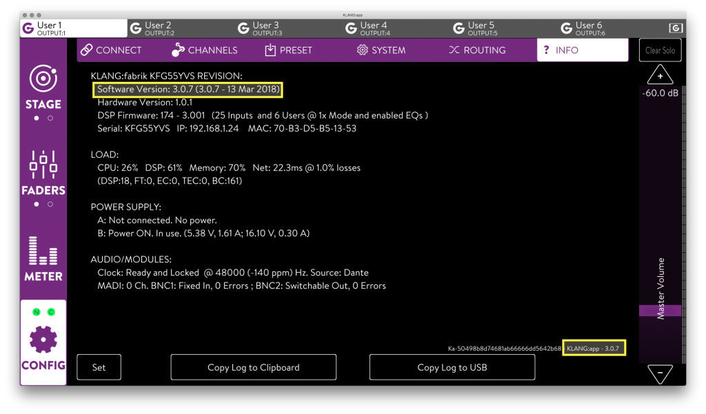The height and width of the screenshot is (414, 706).
Task: Select the hollow page dot under FADERS
Action: click(50, 205)
